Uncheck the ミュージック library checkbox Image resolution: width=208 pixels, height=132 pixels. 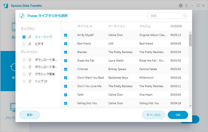point(24,37)
